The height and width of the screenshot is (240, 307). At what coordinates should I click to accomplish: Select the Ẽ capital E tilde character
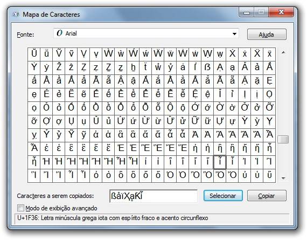(71, 94)
